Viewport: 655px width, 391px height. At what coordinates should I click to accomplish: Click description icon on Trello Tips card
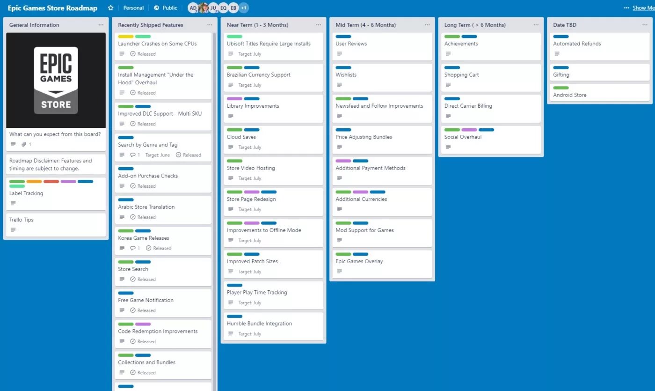tap(13, 230)
